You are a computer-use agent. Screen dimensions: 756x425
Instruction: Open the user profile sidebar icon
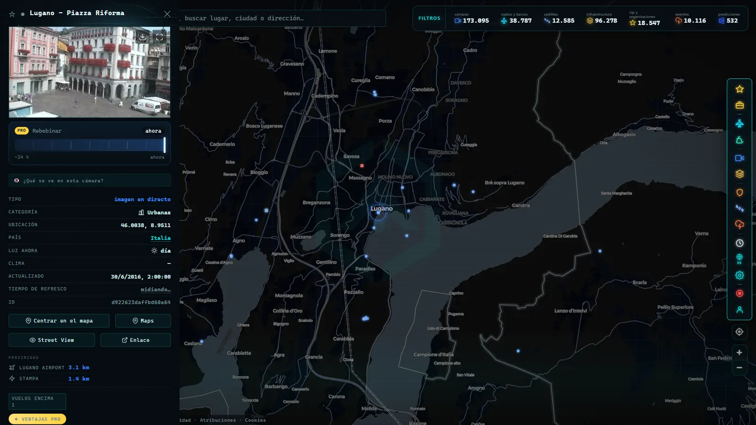click(x=739, y=310)
